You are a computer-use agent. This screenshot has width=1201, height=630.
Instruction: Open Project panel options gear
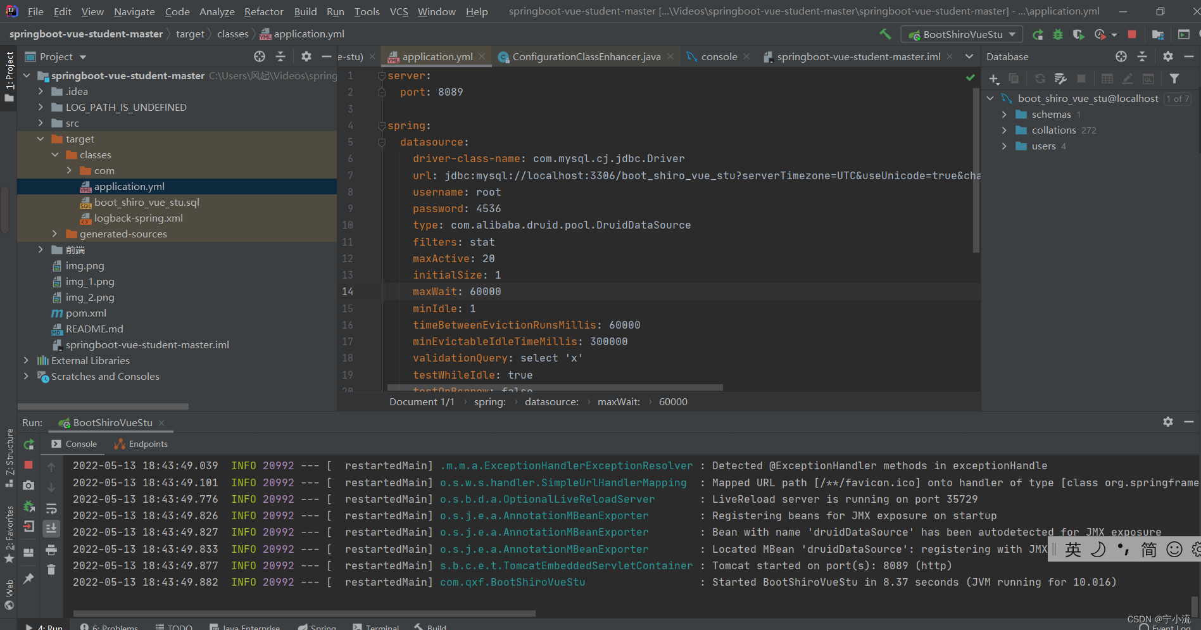(x=306, y=56)
